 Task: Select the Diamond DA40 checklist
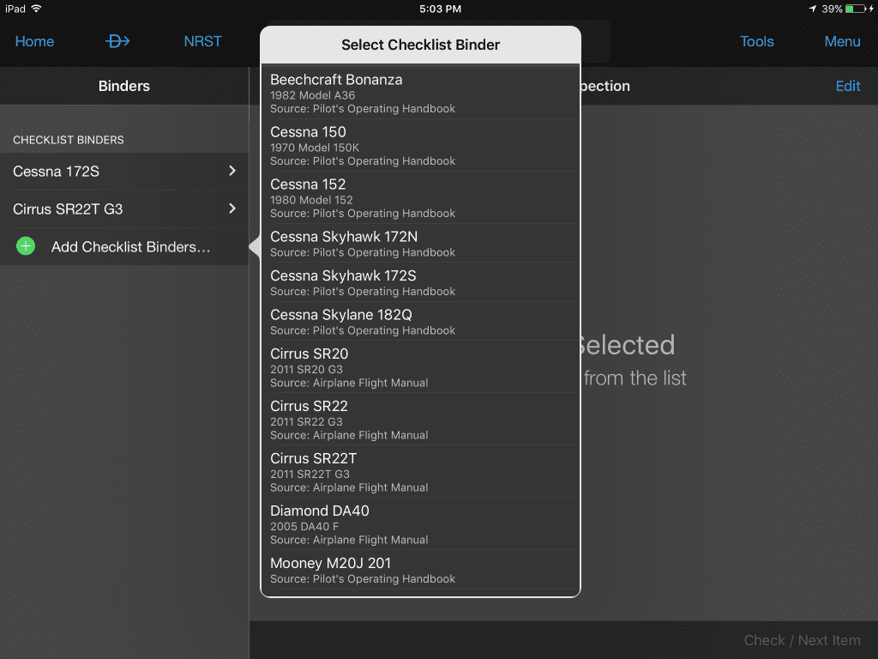(420, 523)
